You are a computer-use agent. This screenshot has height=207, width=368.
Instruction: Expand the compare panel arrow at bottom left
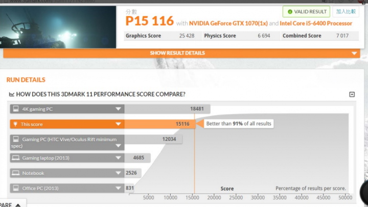pos(18,205)
